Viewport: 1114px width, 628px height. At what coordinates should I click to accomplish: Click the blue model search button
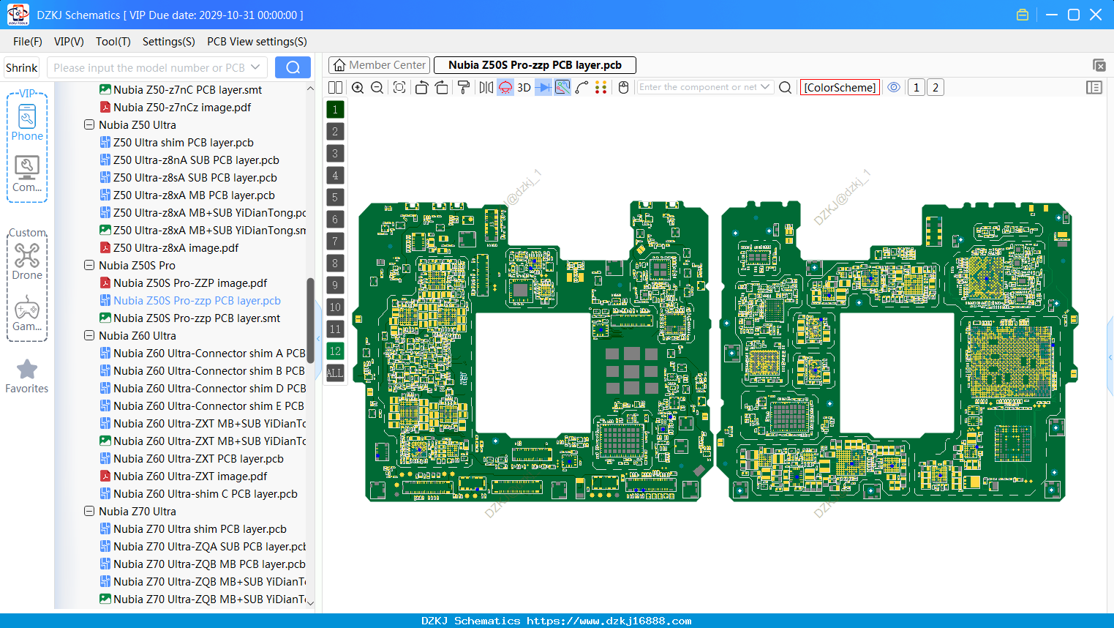293,67
